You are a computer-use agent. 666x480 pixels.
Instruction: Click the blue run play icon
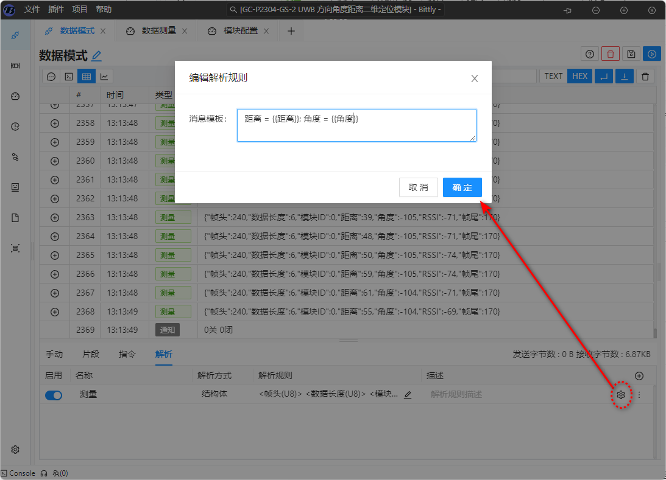click(651, 54)
